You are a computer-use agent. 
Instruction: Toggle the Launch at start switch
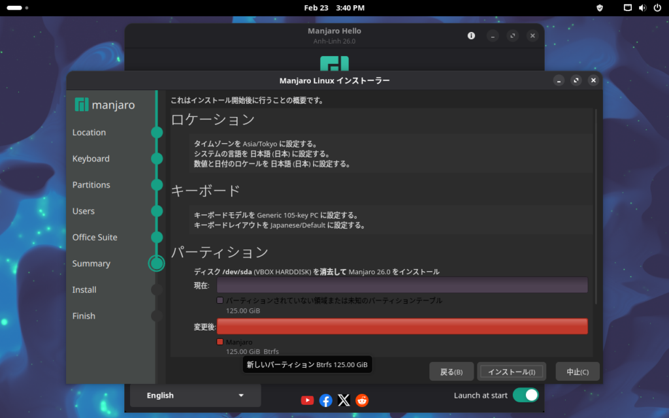[525, 395]
